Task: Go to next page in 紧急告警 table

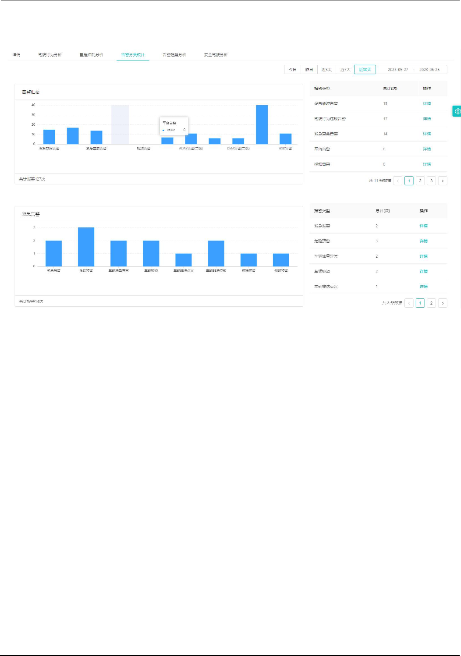Action: 443,303
